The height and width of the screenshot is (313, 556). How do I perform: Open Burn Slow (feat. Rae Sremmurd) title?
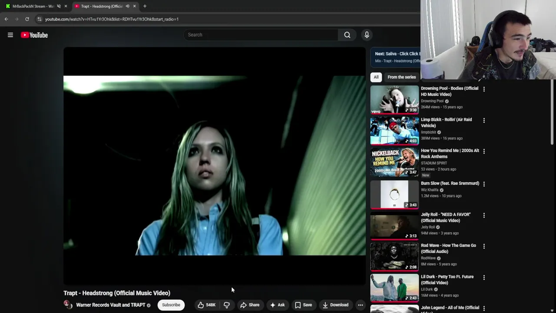450,183
